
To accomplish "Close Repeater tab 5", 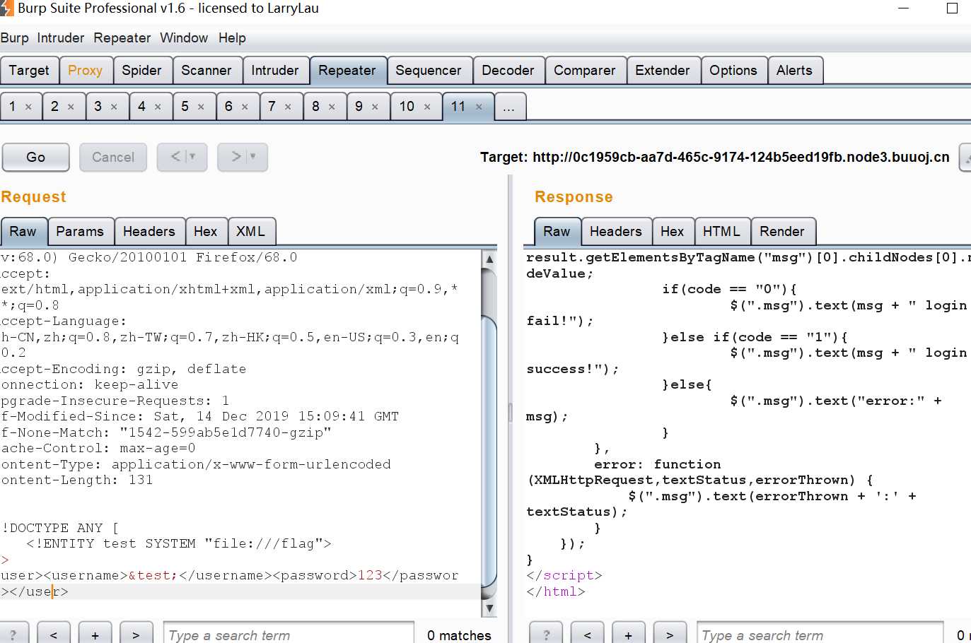I will pos(201,107).
